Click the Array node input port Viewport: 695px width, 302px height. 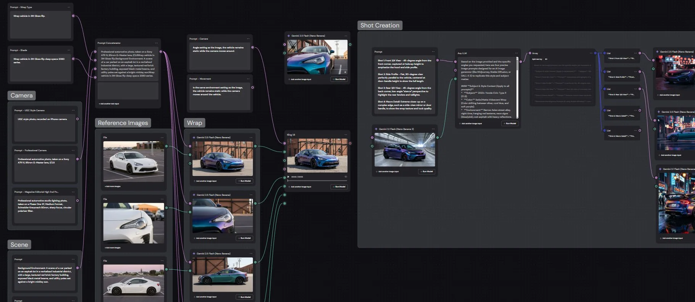(x=530, y=53)
